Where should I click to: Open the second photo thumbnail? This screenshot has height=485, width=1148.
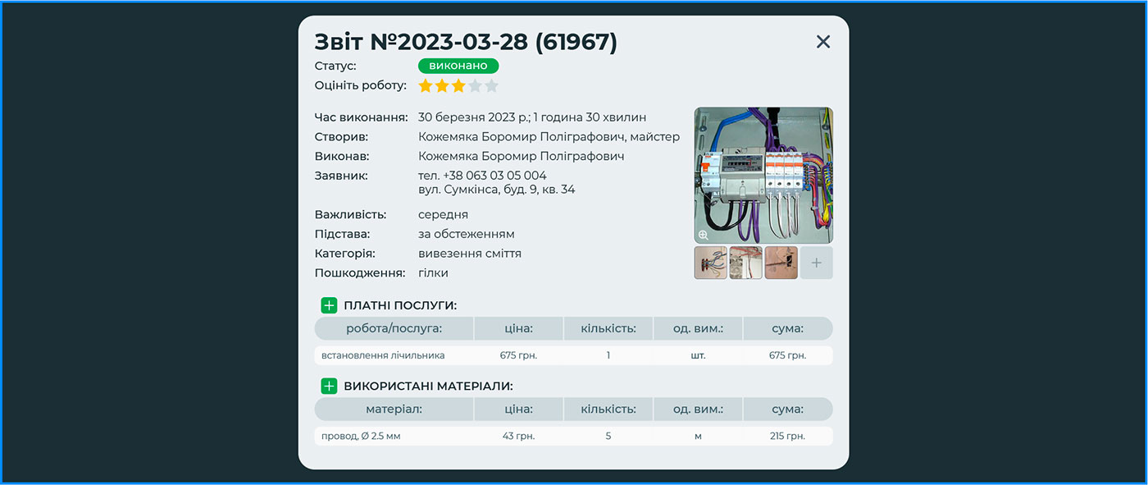(745, 263)
